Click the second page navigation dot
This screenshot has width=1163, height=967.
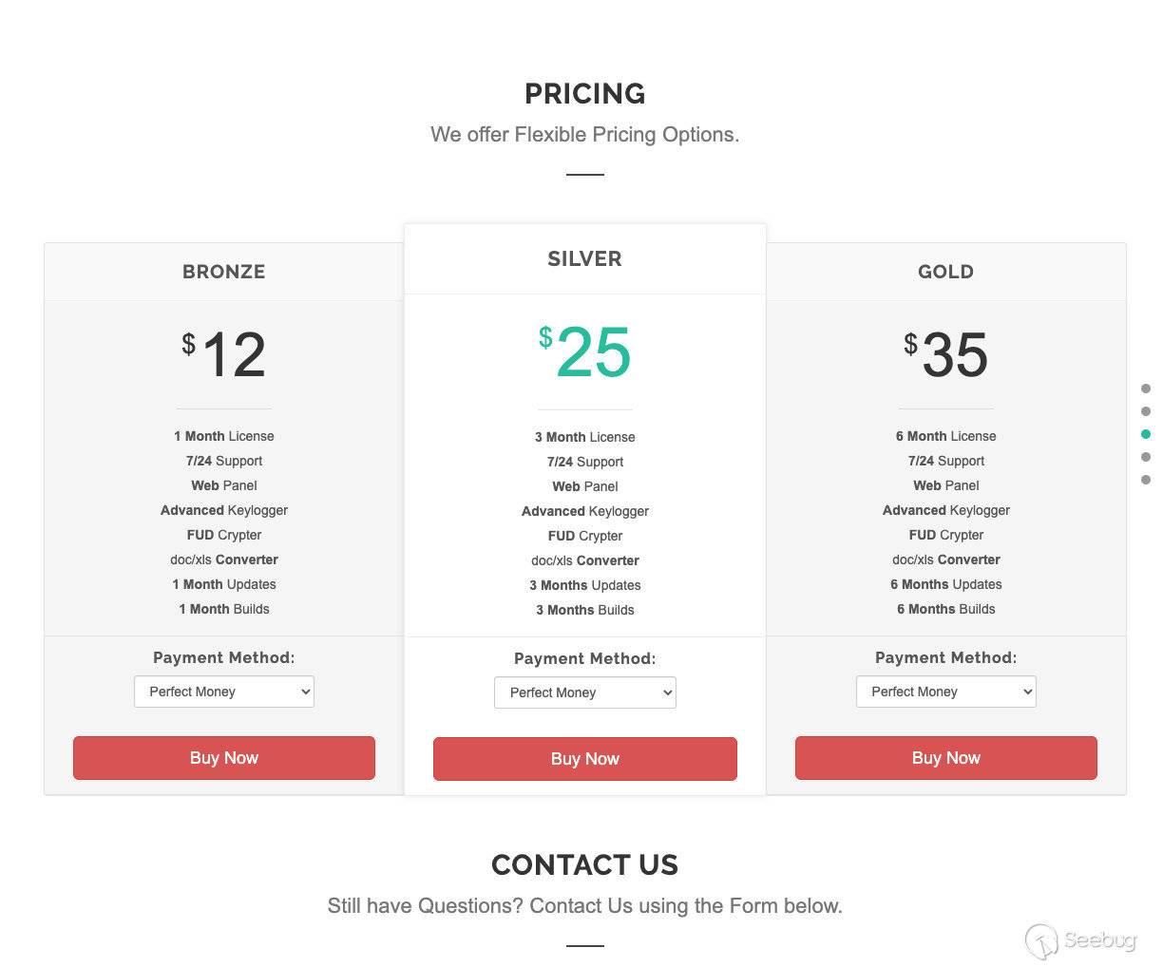pos(1146,411)
